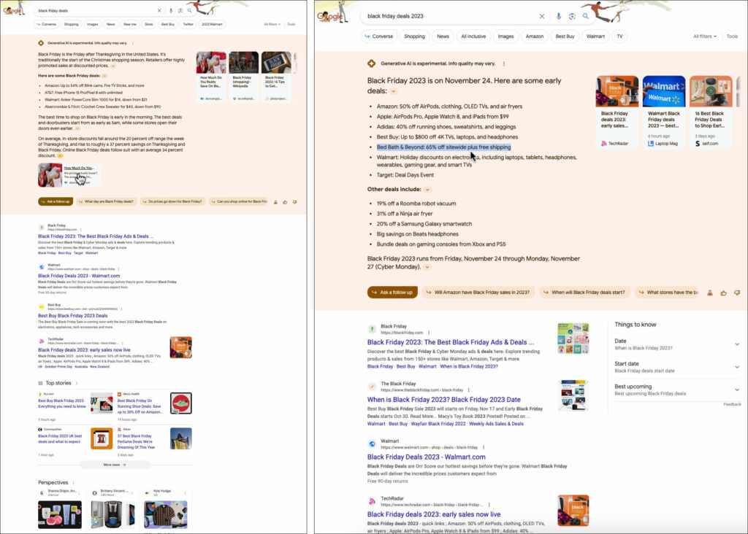Expand the chevron after '27 (Cyber Monday).'
The image size is (748, 534).
(x=427, y=267)
